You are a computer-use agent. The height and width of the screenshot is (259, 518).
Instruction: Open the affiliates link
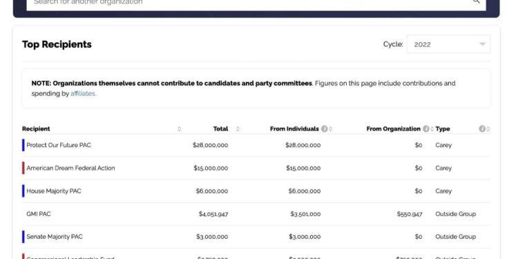pyautogui.click(x=84, y=93)
